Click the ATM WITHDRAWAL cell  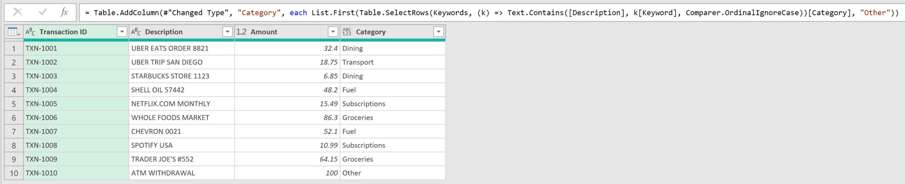(182, 173)
